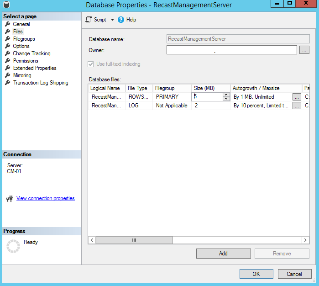319x286 pixels.
Task: Select the PRIMARY filegroup cell
Action: click(x=172, y=97)
